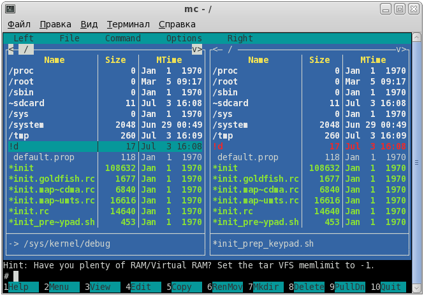
Task: Open the Вид menu
Action: tap(89, 25)
